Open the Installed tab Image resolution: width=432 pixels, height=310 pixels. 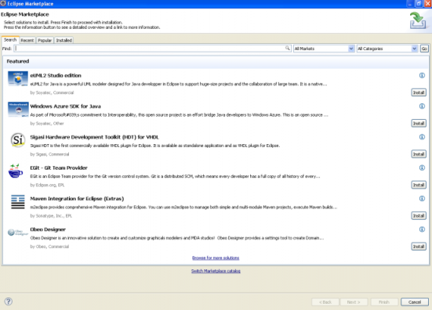tap(64, 41)
